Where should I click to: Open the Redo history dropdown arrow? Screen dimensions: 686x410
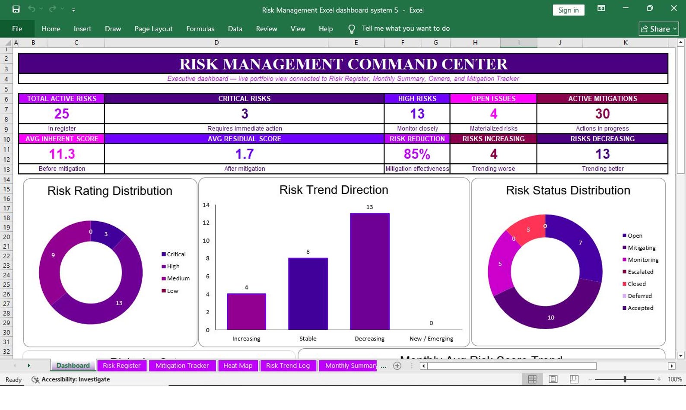coord(62,9)
